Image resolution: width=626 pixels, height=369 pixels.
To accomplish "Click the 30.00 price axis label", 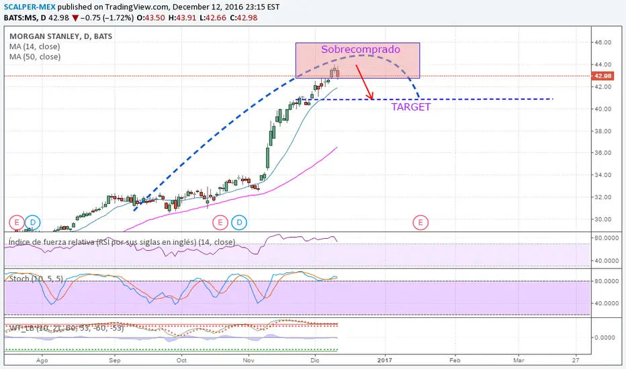I will [603, 219].
